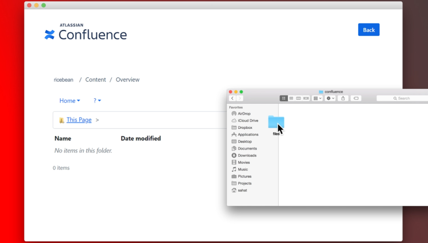Click the This Page link
This screenshot has height=243, width=428.
(x=79, y=120)
